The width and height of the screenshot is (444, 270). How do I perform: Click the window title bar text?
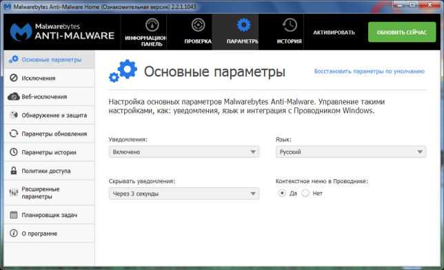coord(105,6)
